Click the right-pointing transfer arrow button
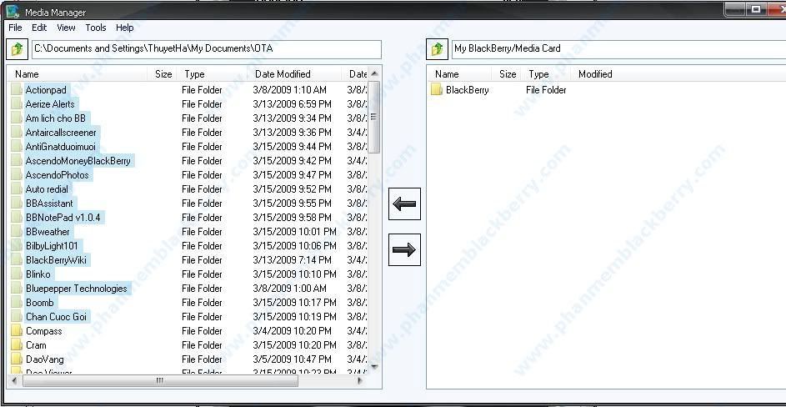 click(x=404, y=249)
